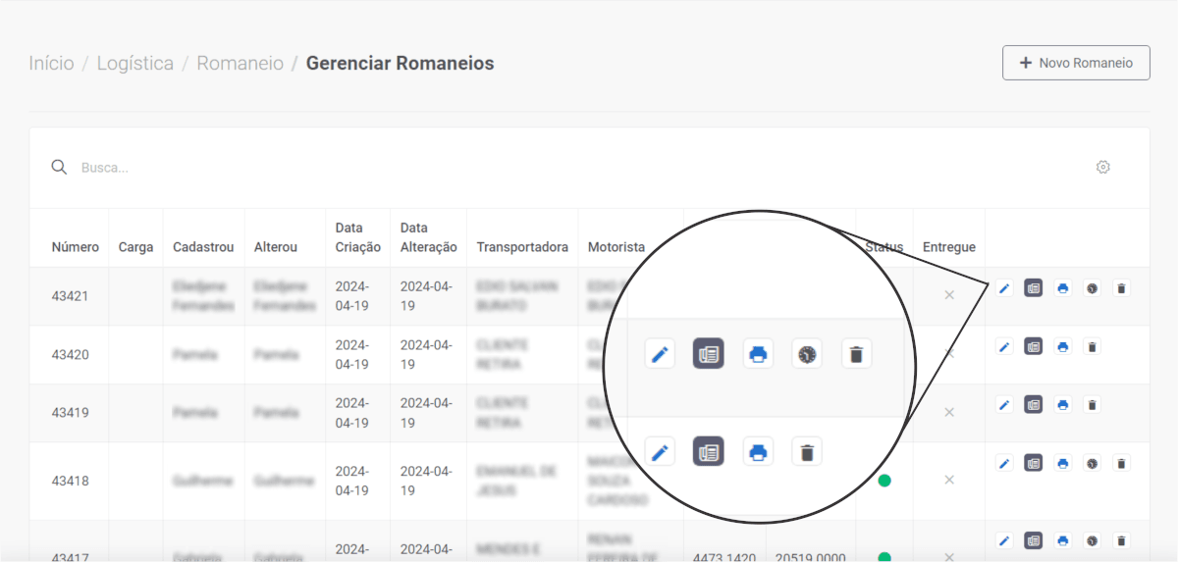Click the Gerenciar Romaneios page title
This screenshot has height=562, width=1178.
(401, 63)
